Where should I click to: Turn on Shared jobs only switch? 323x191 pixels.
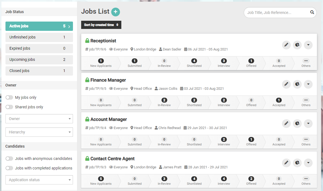point(10,107)
